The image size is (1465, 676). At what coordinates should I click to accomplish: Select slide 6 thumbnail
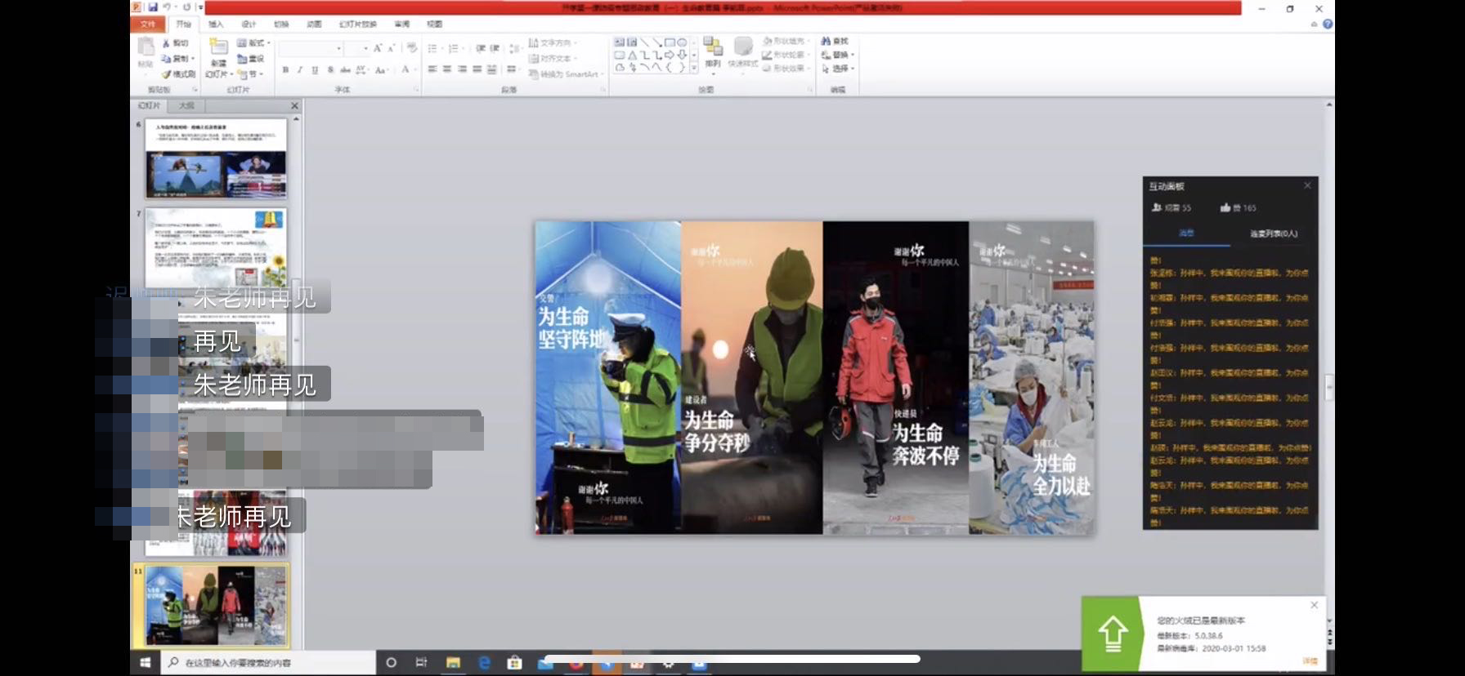point(216,158)
